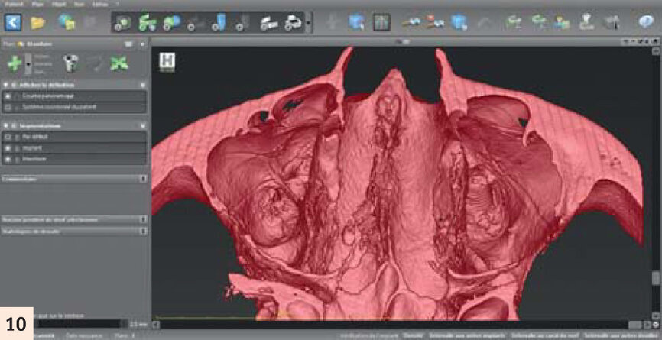Click the H marker icon in 3D view
This screenshot has width=662, height=340.
point(167,62)
